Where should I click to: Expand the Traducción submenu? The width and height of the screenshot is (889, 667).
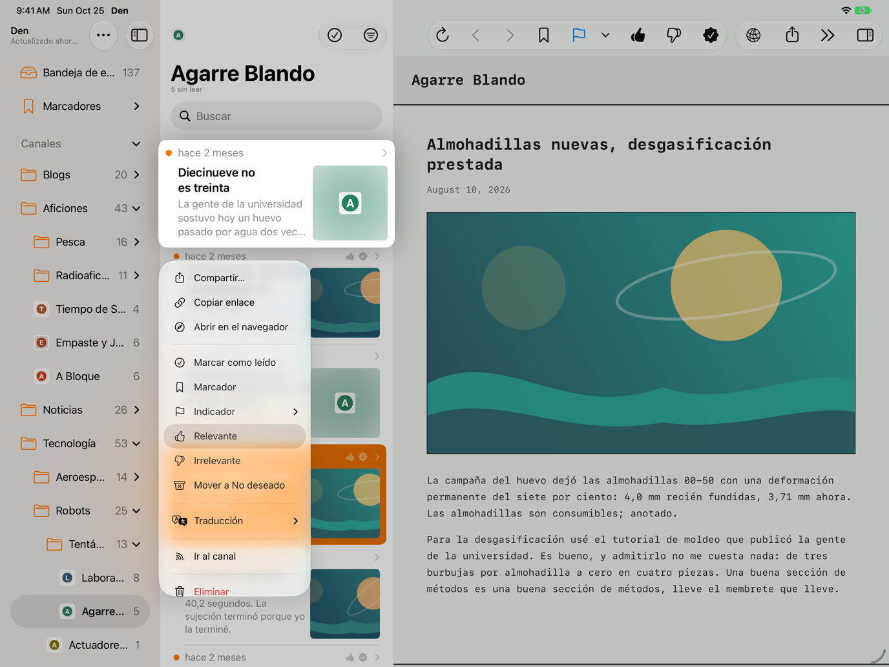click(x=235, y=521)
